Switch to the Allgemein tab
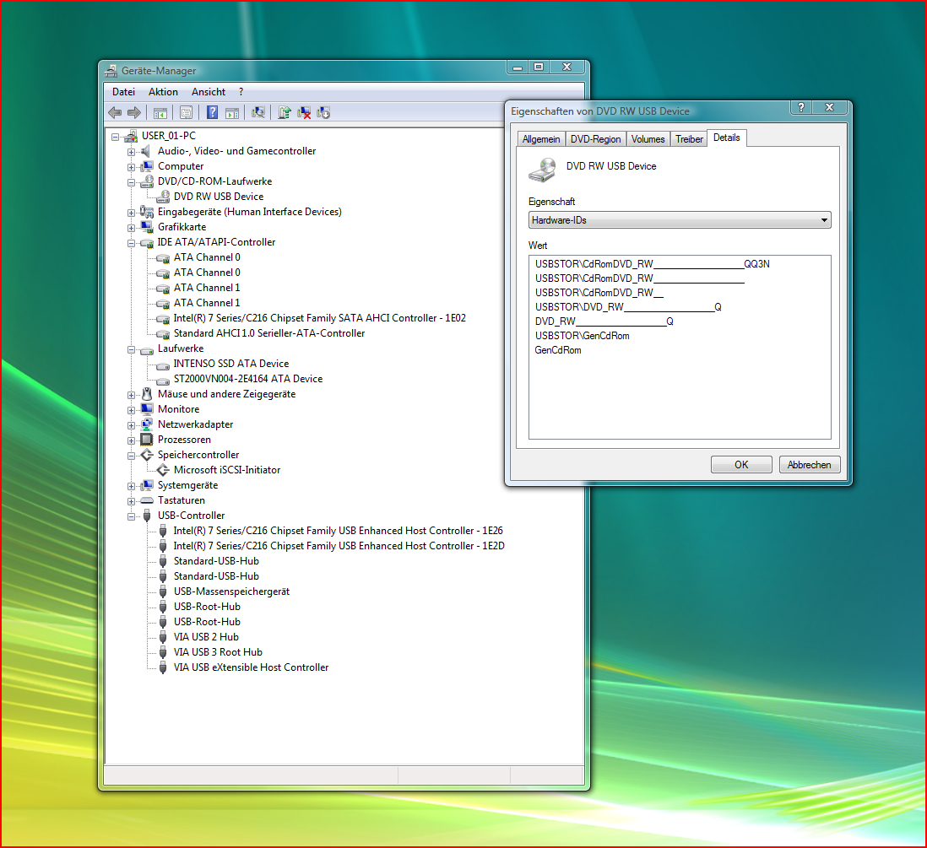927x848 pixels. (x=541, y=139)
